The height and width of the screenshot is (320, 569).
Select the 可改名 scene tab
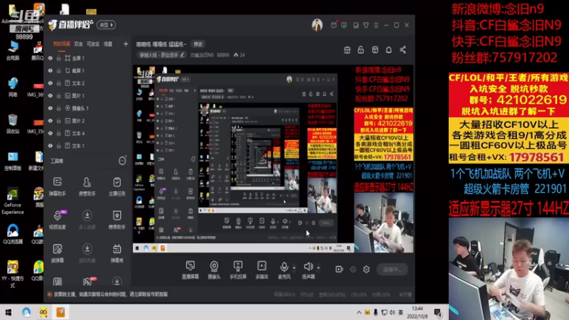pos(93,44)
